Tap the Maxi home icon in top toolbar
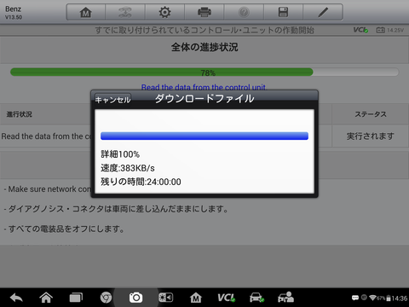The height and width of the screenshot is (307, 409). (x=86, y=12)
